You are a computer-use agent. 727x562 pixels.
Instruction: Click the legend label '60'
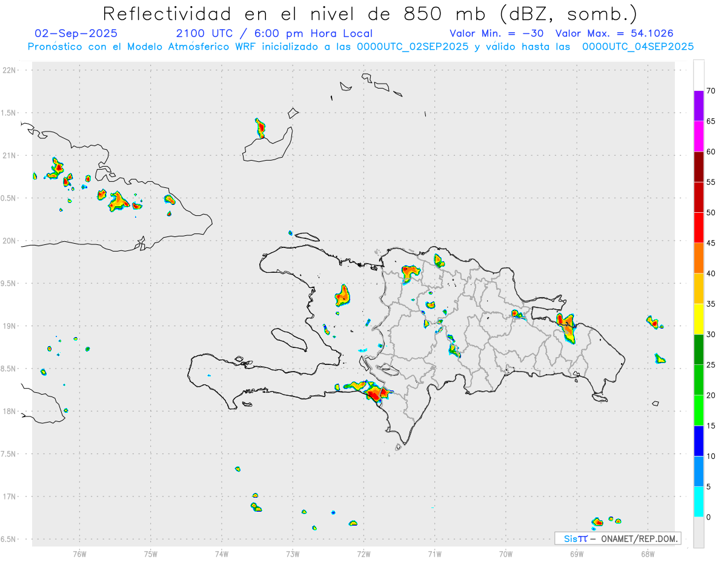tap(712, 152)
